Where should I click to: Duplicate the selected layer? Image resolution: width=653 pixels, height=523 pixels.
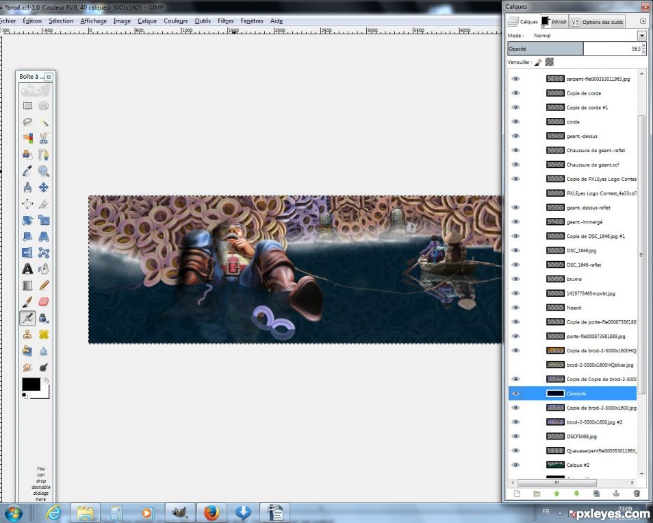596,494
